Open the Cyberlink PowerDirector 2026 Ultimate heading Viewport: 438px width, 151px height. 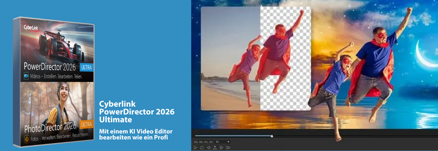(137, 111)
